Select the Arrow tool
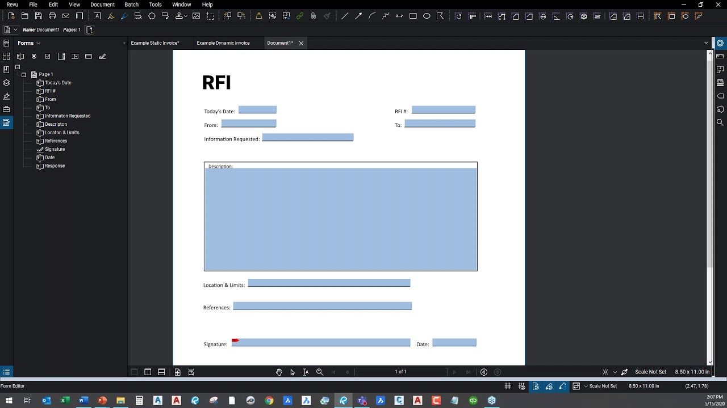This screenshot has height=408, width=727. 358,16
